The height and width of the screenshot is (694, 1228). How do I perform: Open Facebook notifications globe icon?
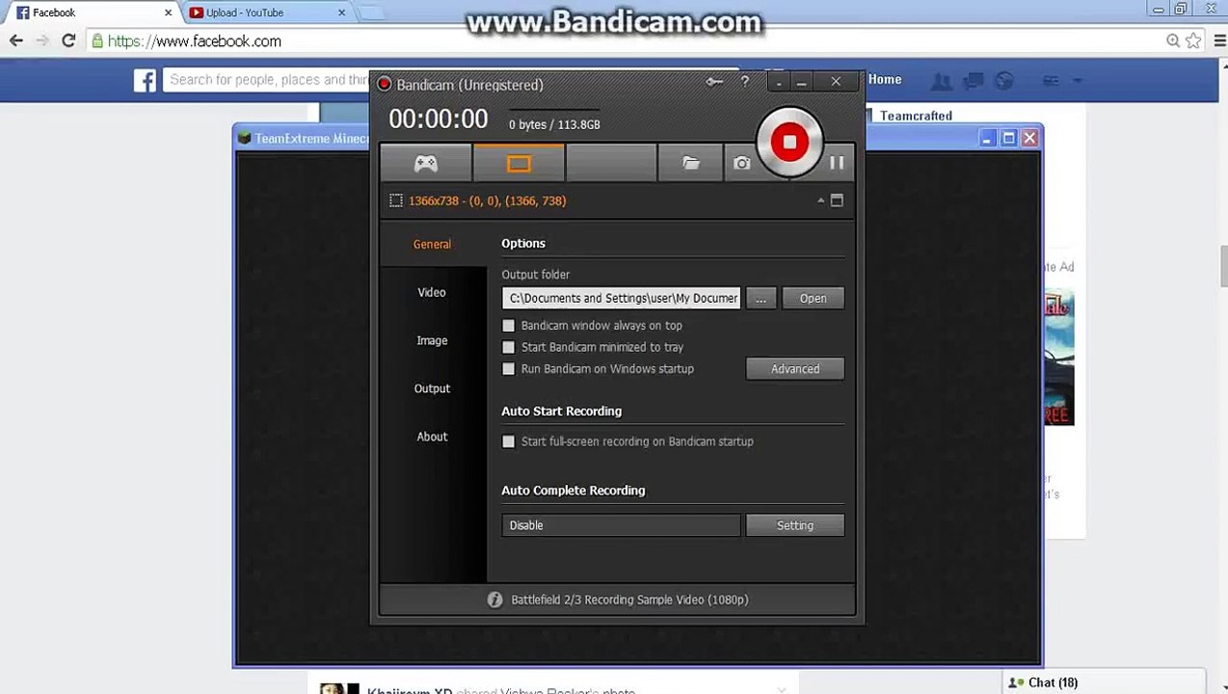[1003, 81]
